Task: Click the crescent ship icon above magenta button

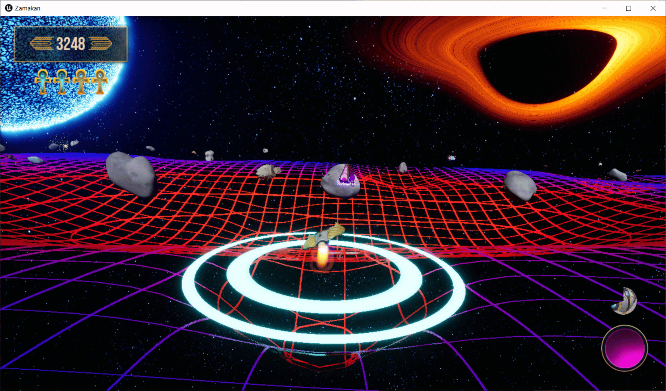Action: click(625, 301)
